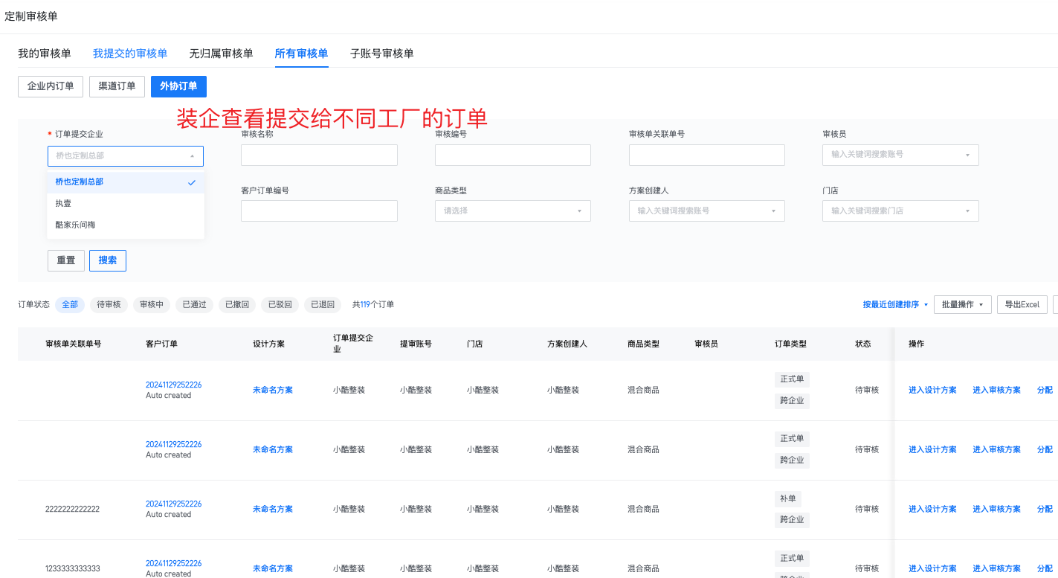Select the 渠道订单 order type button

click(x=117, y=86)
